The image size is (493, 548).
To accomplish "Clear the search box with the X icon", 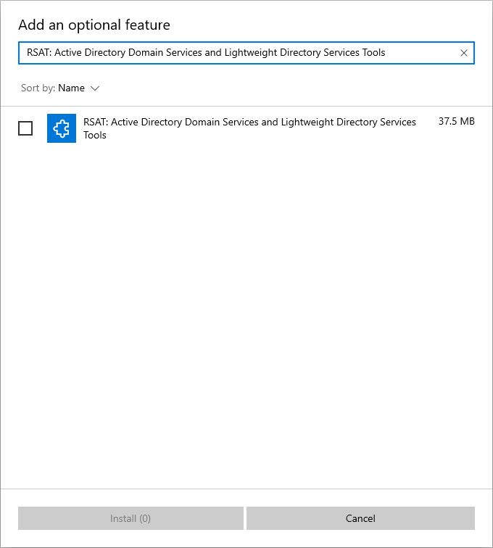I will [463, 53].
